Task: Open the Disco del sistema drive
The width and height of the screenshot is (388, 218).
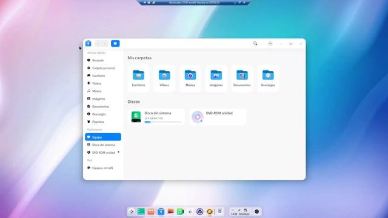Action: click(156, 117)
